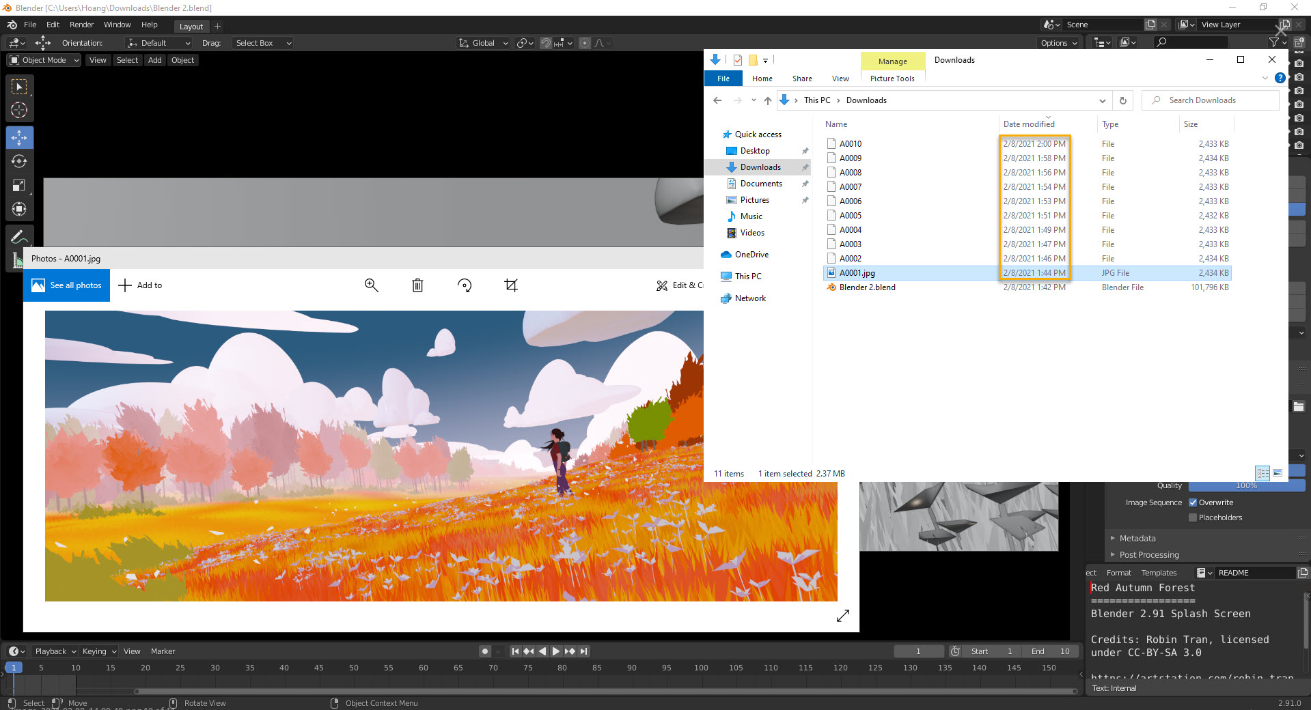
Task: Click the Start frame field
Action: point(993,651)
